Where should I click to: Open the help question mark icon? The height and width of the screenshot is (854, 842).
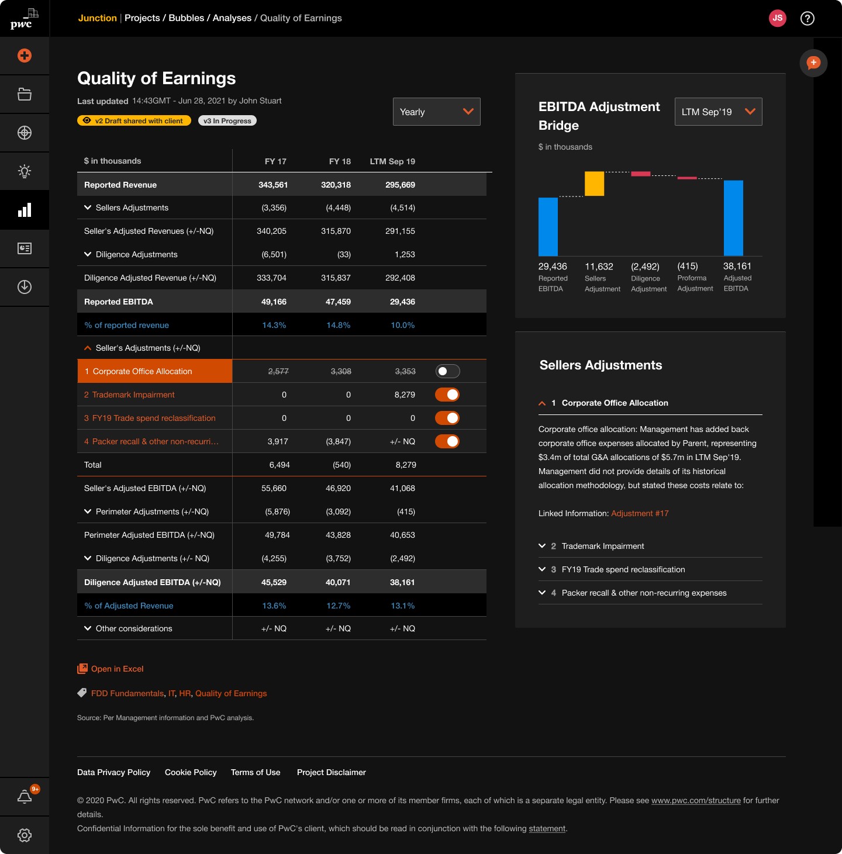tap(808, 18)
